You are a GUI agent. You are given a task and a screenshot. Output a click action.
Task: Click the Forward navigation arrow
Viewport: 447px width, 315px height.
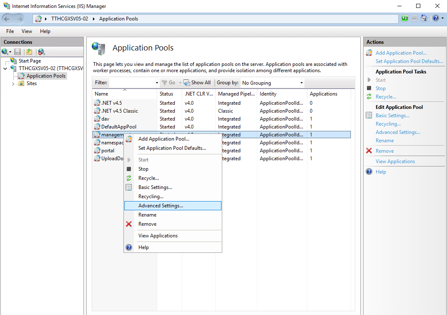20,19
